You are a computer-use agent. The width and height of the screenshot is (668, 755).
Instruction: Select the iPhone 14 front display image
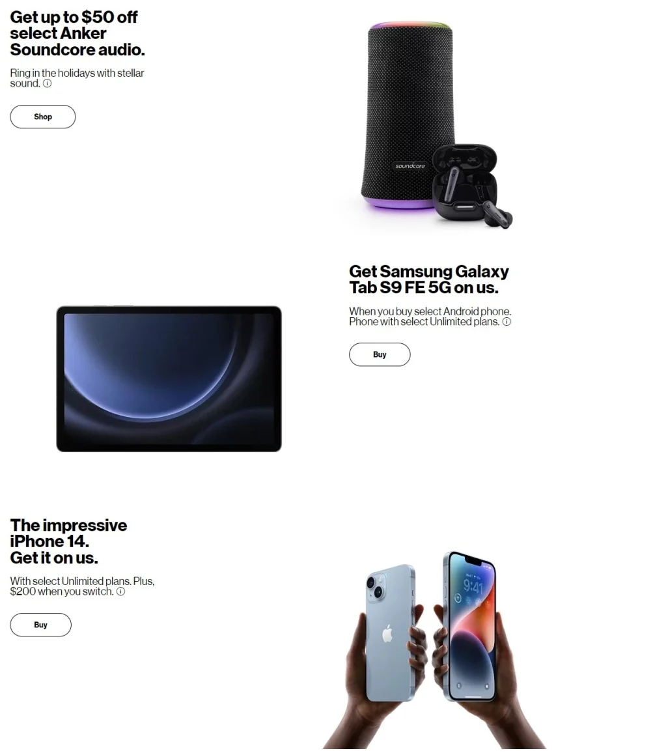click(x=470, y=627)
